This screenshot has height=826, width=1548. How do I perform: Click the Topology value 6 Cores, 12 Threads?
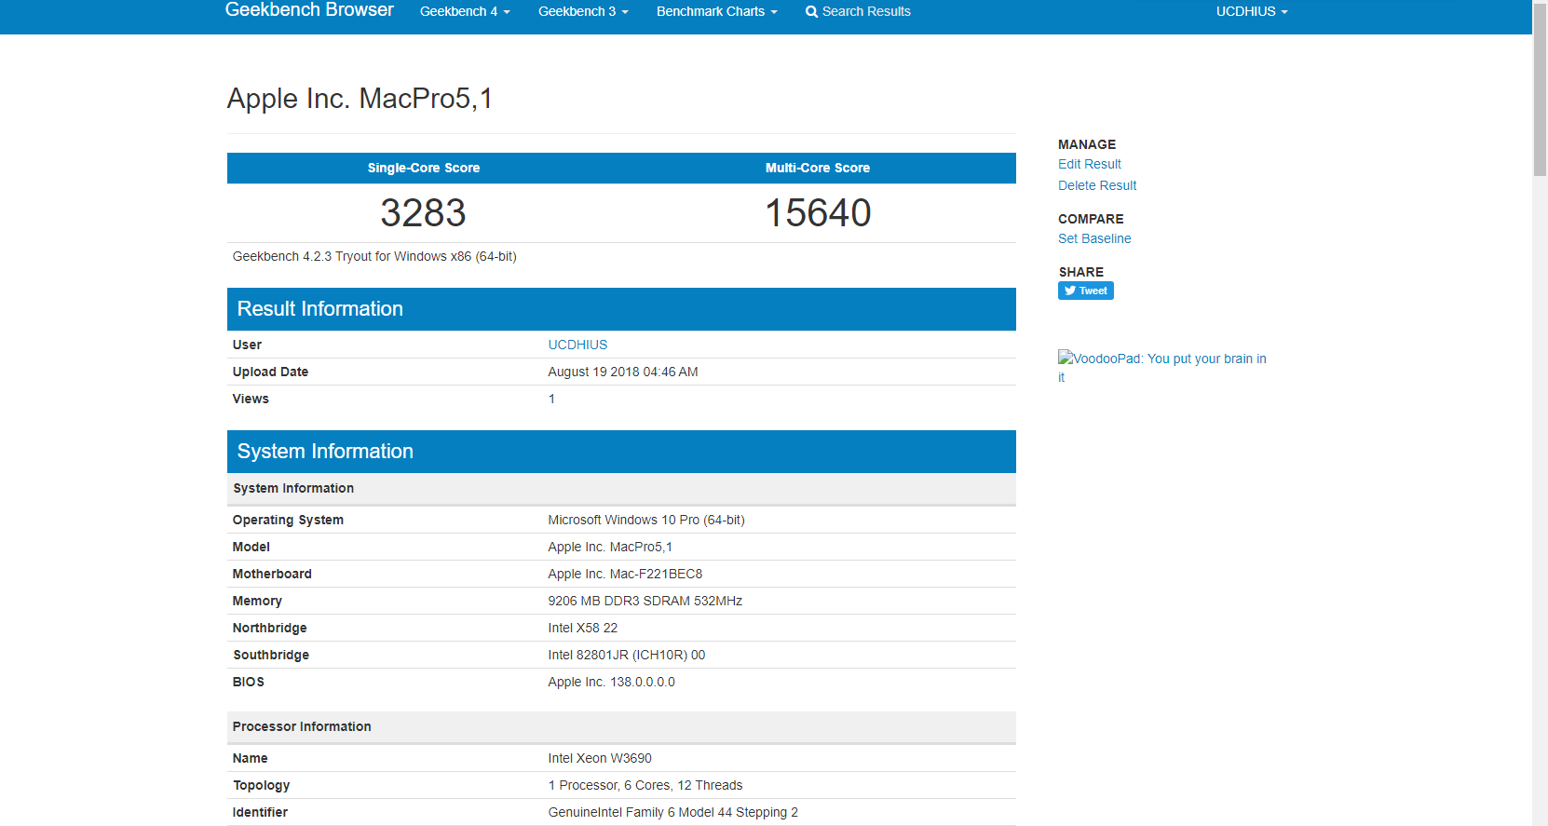point(645,785)
